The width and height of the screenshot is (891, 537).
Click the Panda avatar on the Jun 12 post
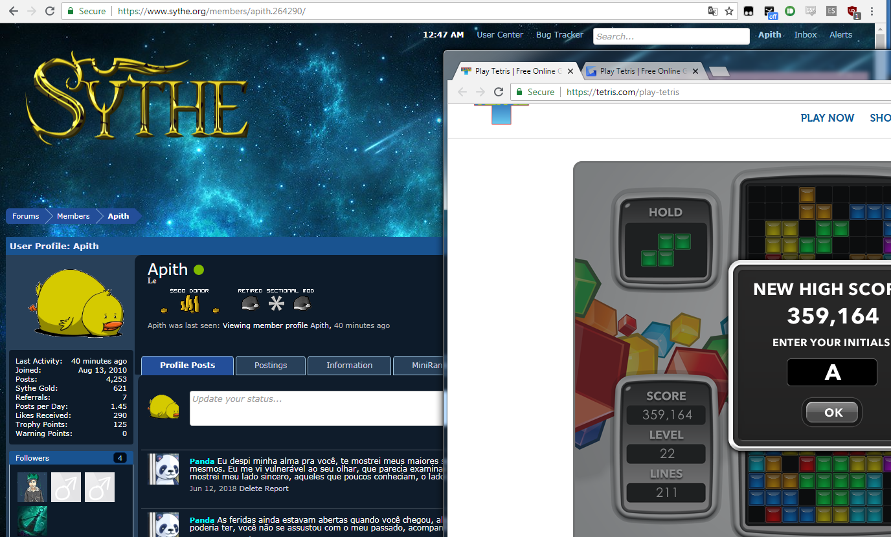pyautogui.click(x=163, y=469)
